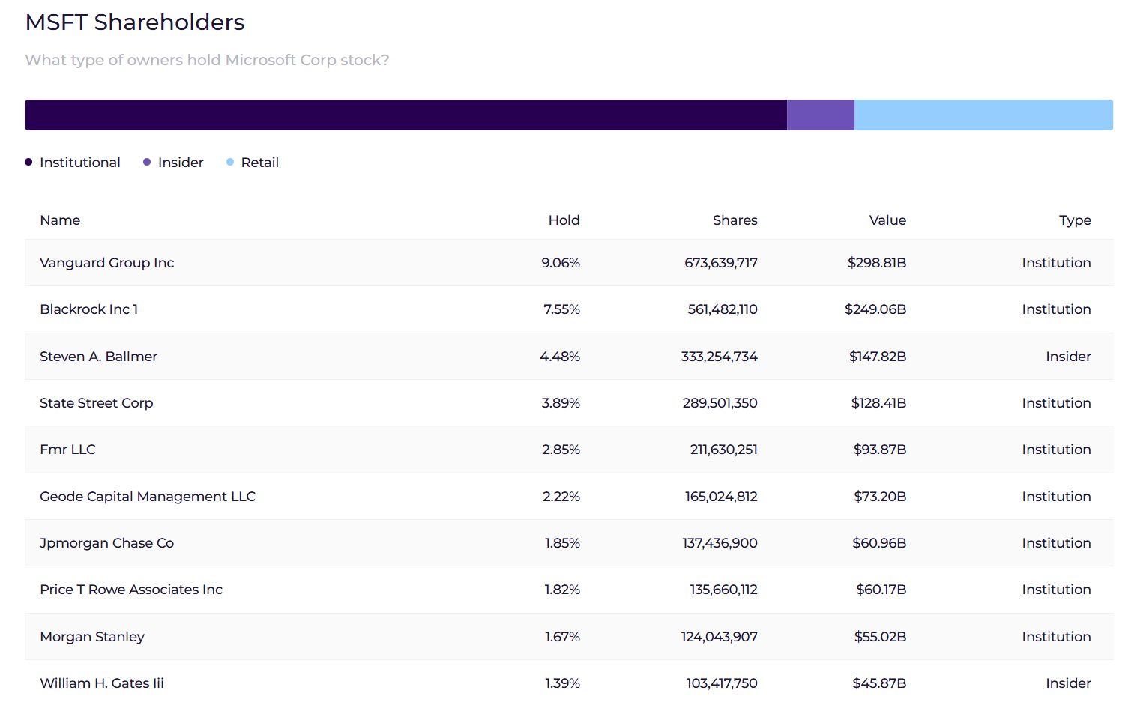Select Steven A. Ballmer name
The image size is (1137, 708).
pos(98,357)
